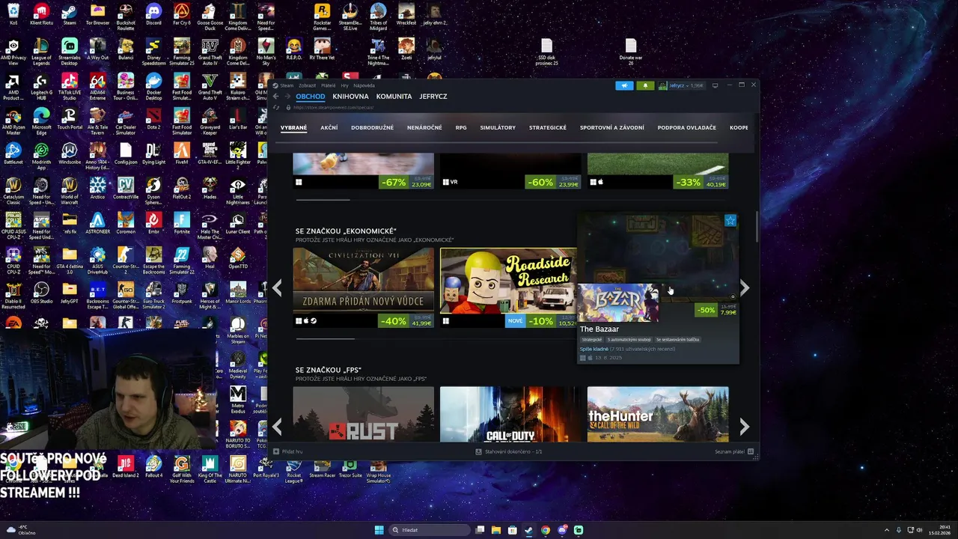958x539 pixels.
Task: Open Přátelé menu
Action: pyautogui.click(x=328, y=85)
